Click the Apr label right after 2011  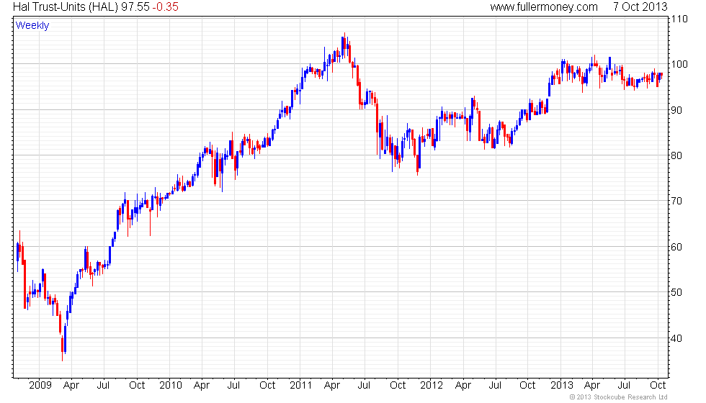pyautogui.click(x=332, y=386)
